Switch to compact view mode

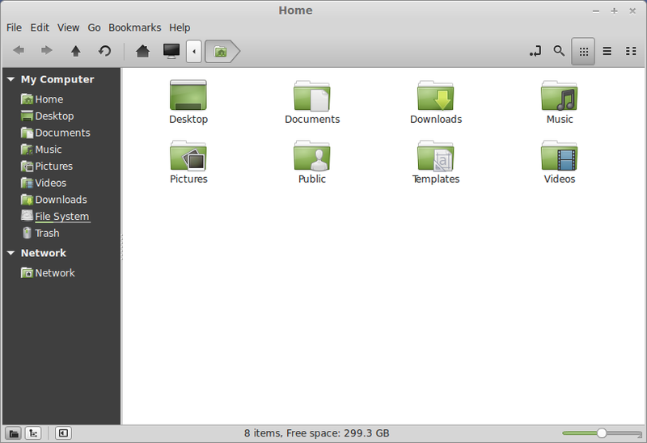(631, 51)
